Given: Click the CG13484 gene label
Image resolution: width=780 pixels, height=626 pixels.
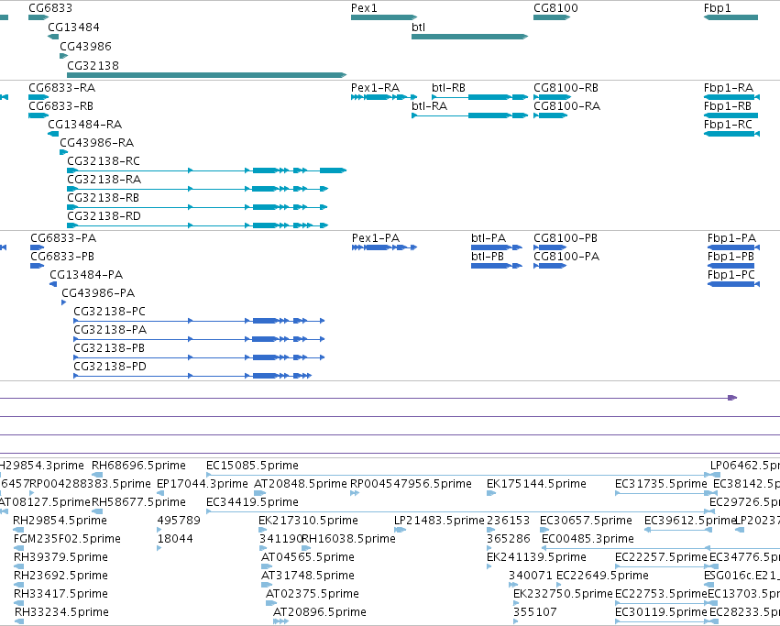Looking at the screenshot, I should coord(73,27).
